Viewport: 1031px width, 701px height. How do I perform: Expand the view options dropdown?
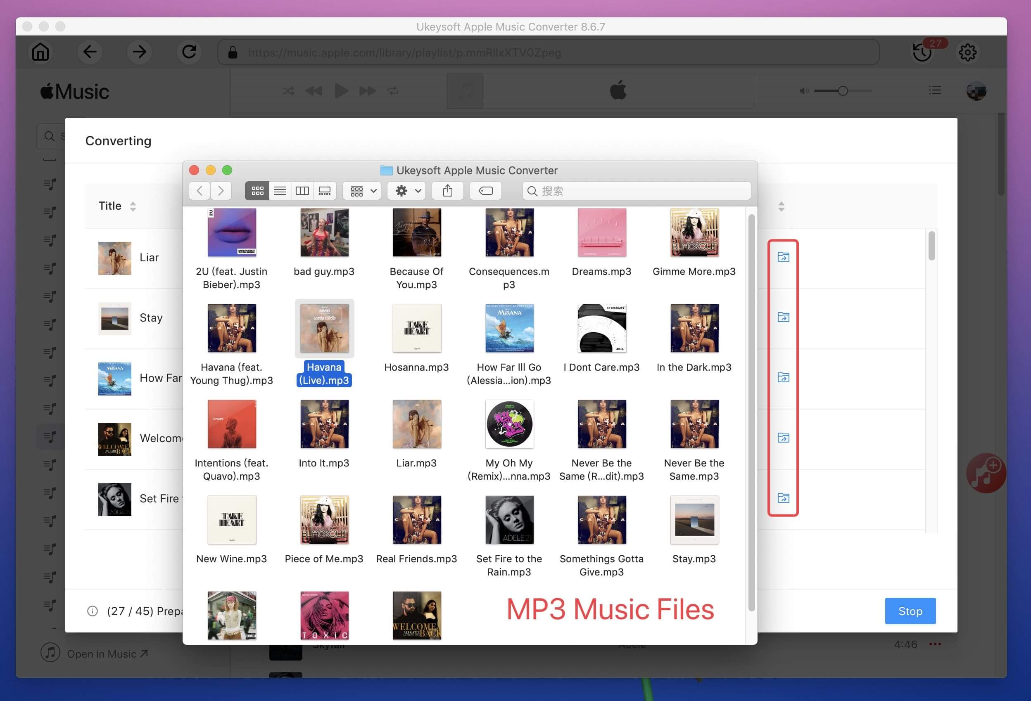[x=362, y=190]
